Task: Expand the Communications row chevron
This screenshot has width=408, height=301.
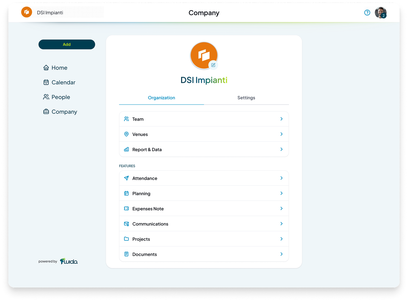Action: click(281, 224)
